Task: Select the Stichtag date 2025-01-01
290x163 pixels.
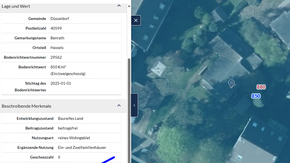Action: tap(61, 83)
